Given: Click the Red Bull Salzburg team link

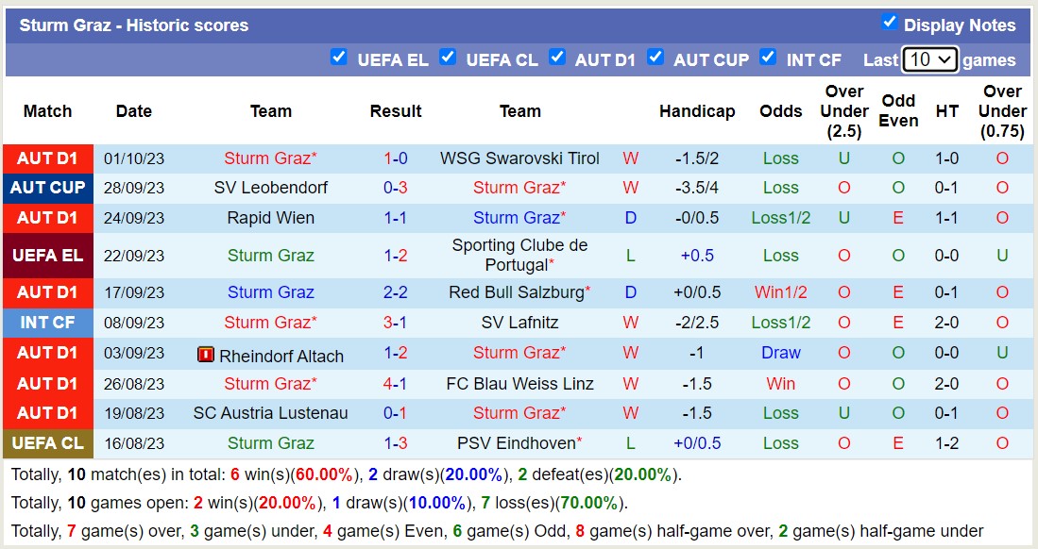Looking at the screenshot, I should [x=517, y=292].
